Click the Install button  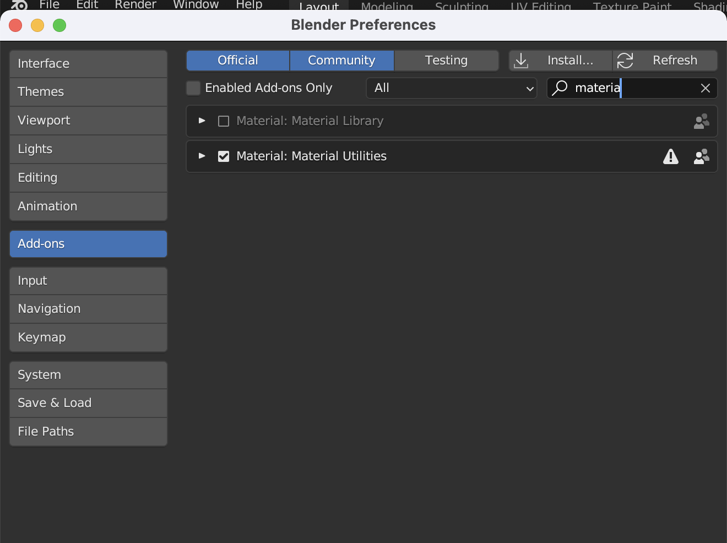[570, 61]
